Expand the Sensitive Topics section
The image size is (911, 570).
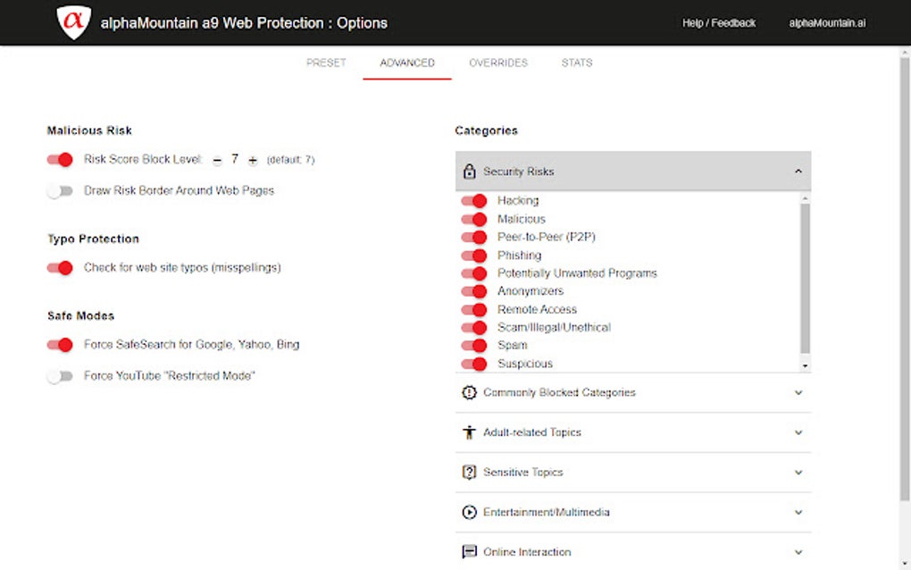coord(798,472)
